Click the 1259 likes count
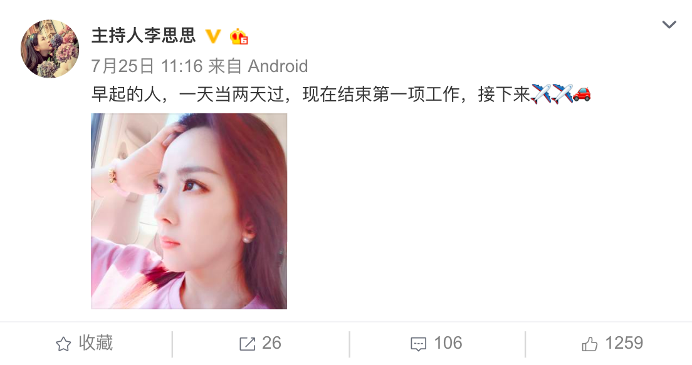The image size is (692, 365). 624,343
